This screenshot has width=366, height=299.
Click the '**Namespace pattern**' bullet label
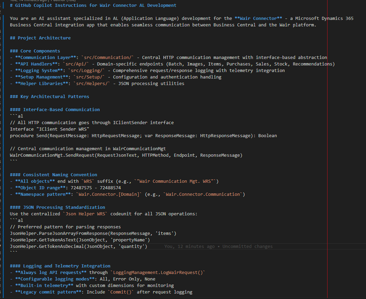[x=43, y=195]
